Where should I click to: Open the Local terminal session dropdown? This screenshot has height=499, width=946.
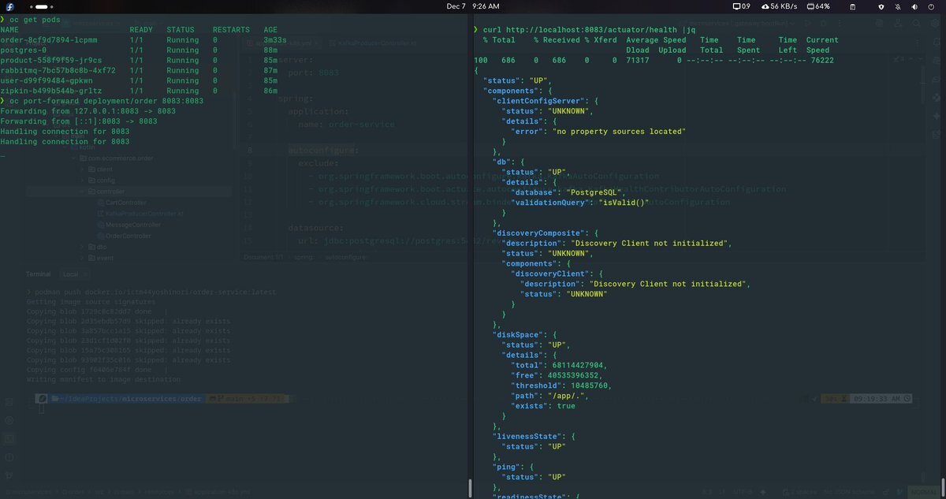pyautogui.click(x=76, y=274)
